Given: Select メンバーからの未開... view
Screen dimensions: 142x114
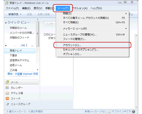Looking at the screenshot, I should [22, 33].
